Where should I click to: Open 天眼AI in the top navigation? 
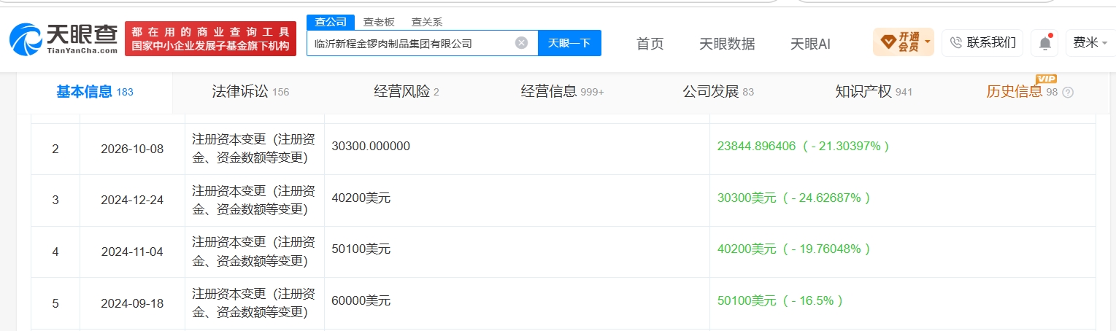[x=810, y=44]
